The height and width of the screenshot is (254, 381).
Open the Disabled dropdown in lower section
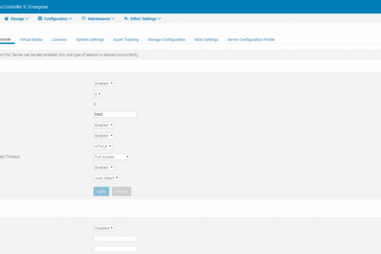(104, 228)
